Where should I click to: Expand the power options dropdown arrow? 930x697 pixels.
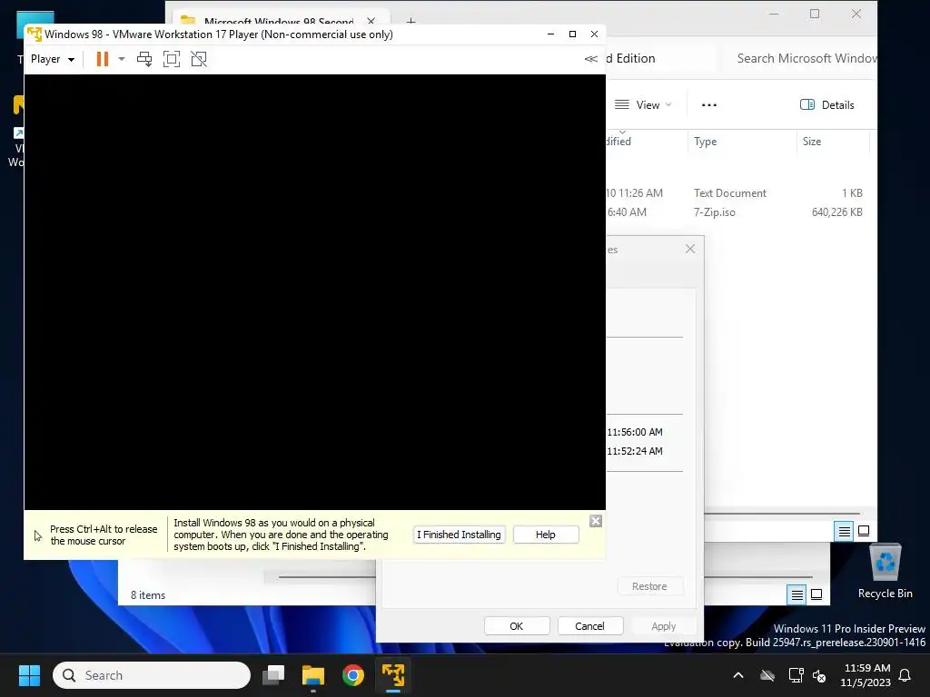(x=122, y=59)
